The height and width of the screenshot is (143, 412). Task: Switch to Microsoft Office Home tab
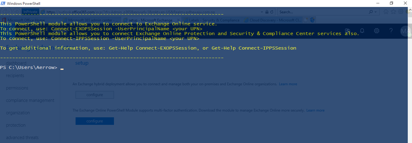[x=26, y=20]
